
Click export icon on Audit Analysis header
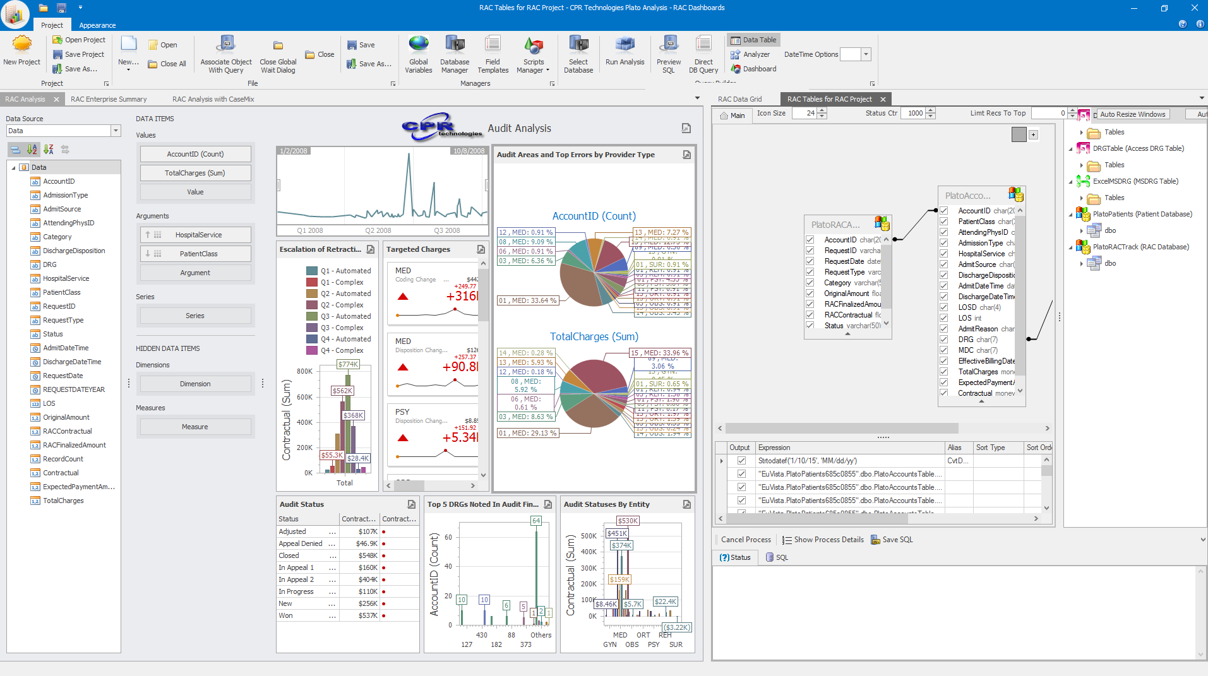[x=686, y=128]
